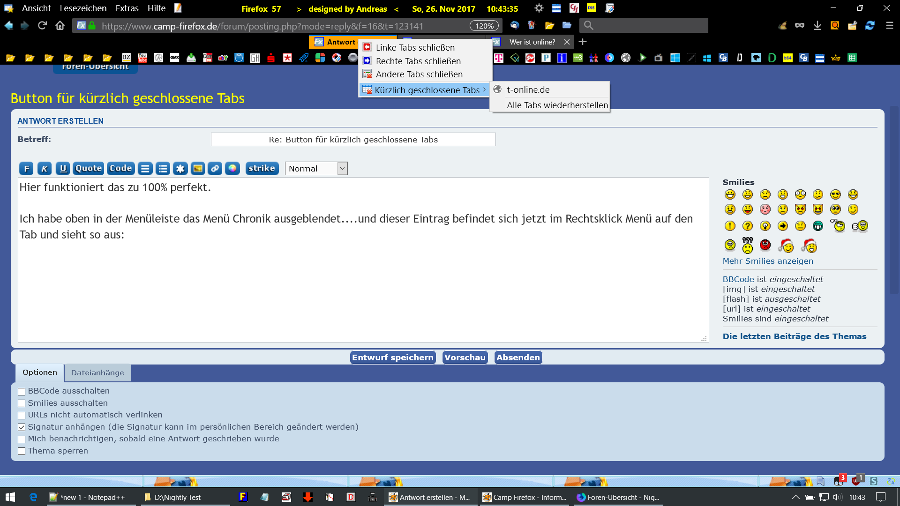Click the list item asterisk icon

click(180, 169)
